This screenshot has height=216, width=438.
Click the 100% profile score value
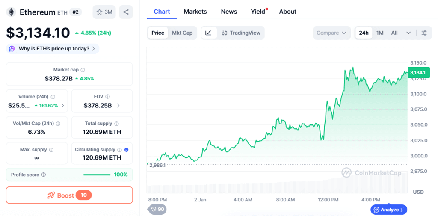pyautogui.click(x=121, y=175)
